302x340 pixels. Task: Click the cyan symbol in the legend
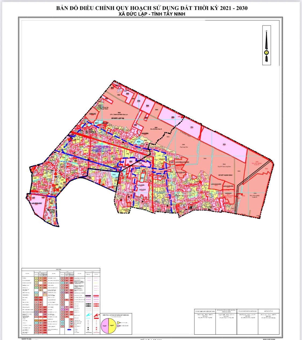click(x=88, y=314)
